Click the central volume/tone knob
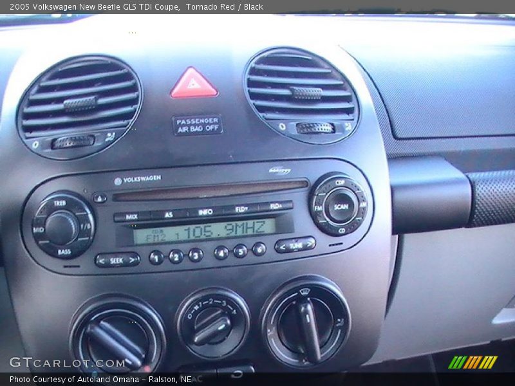The image size is (515, 386). pyautogui.click(x=61, y=228)
